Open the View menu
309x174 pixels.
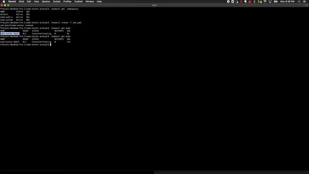click(37, 1)
